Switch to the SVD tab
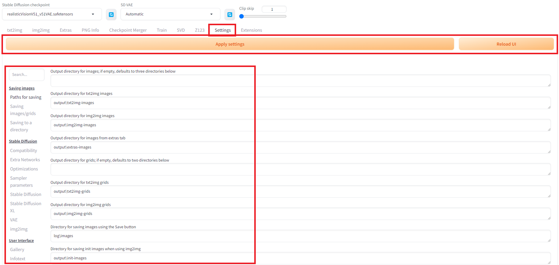 point(181,30)
